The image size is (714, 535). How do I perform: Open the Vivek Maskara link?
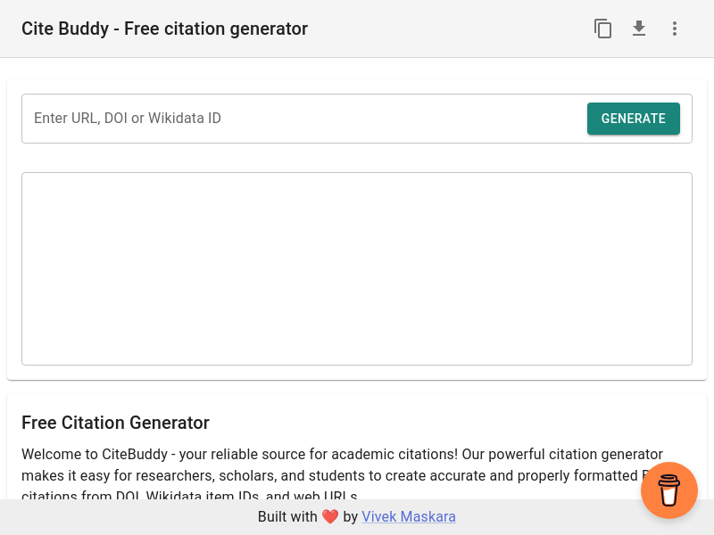(409, 517)
